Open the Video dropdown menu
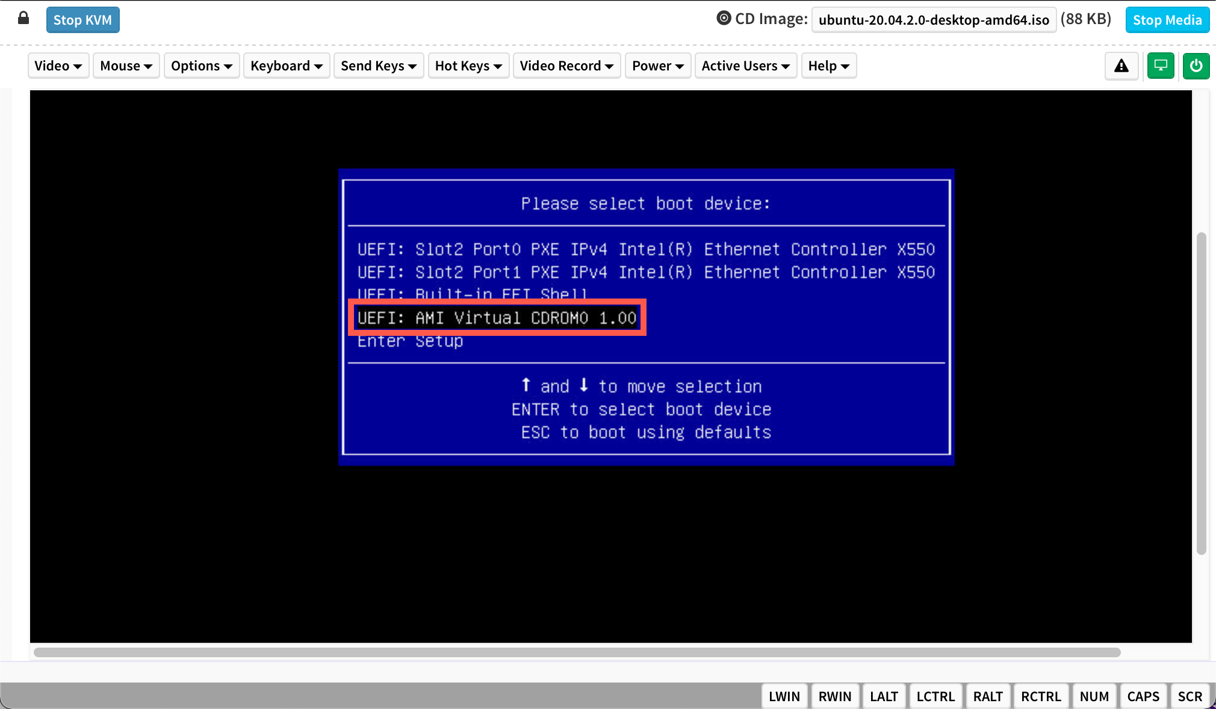Image resolution: width=1216 pixels, height=709 pixels. 58,66
